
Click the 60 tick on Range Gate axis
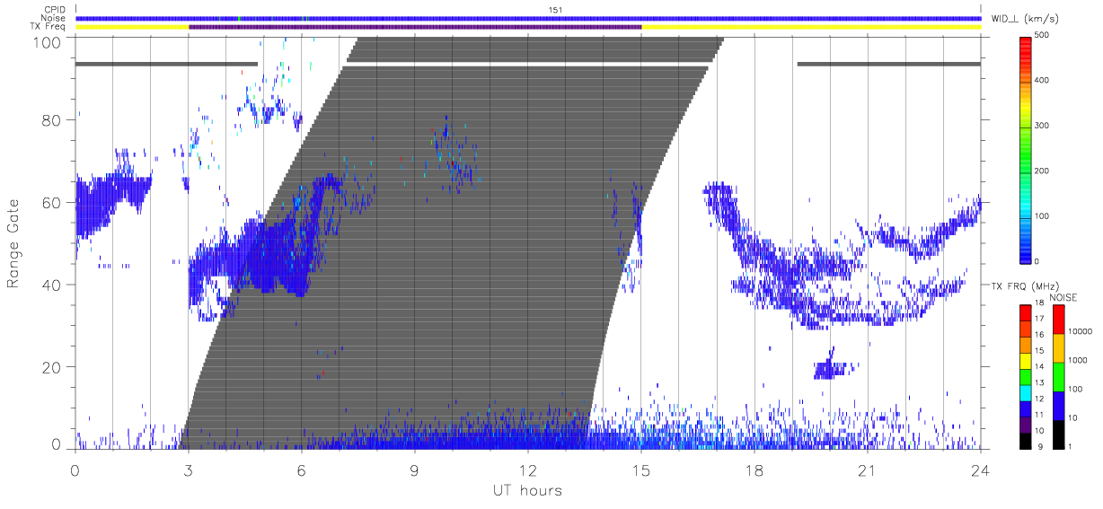52,203
